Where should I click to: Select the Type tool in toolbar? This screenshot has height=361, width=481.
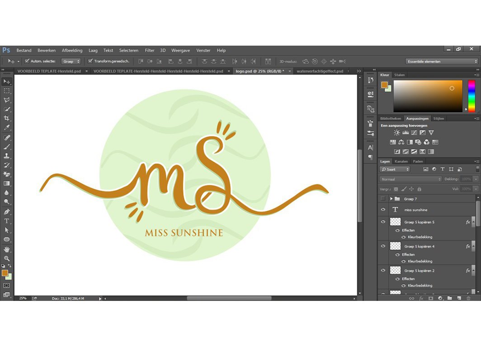pyautogui.click(x=7, y=221)
